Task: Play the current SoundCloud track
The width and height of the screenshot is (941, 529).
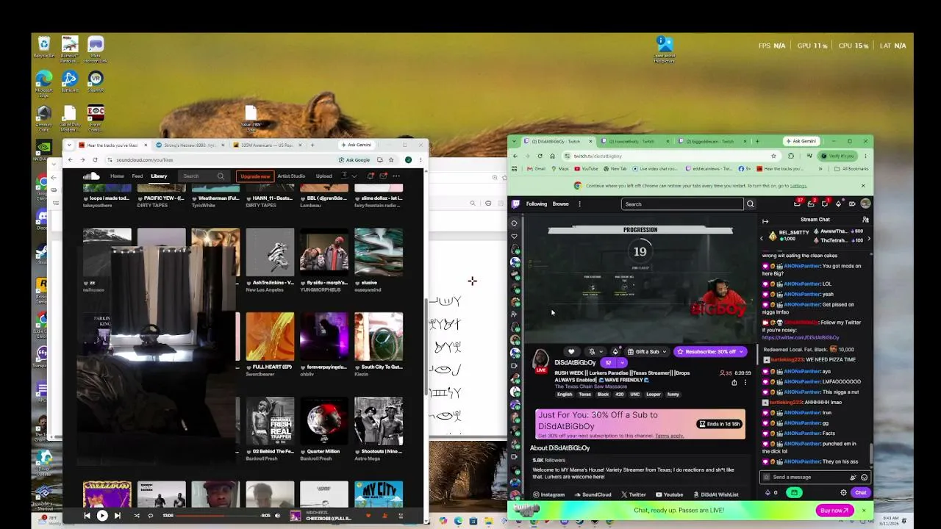Action: pyautogui.click(x=102, y=516)
